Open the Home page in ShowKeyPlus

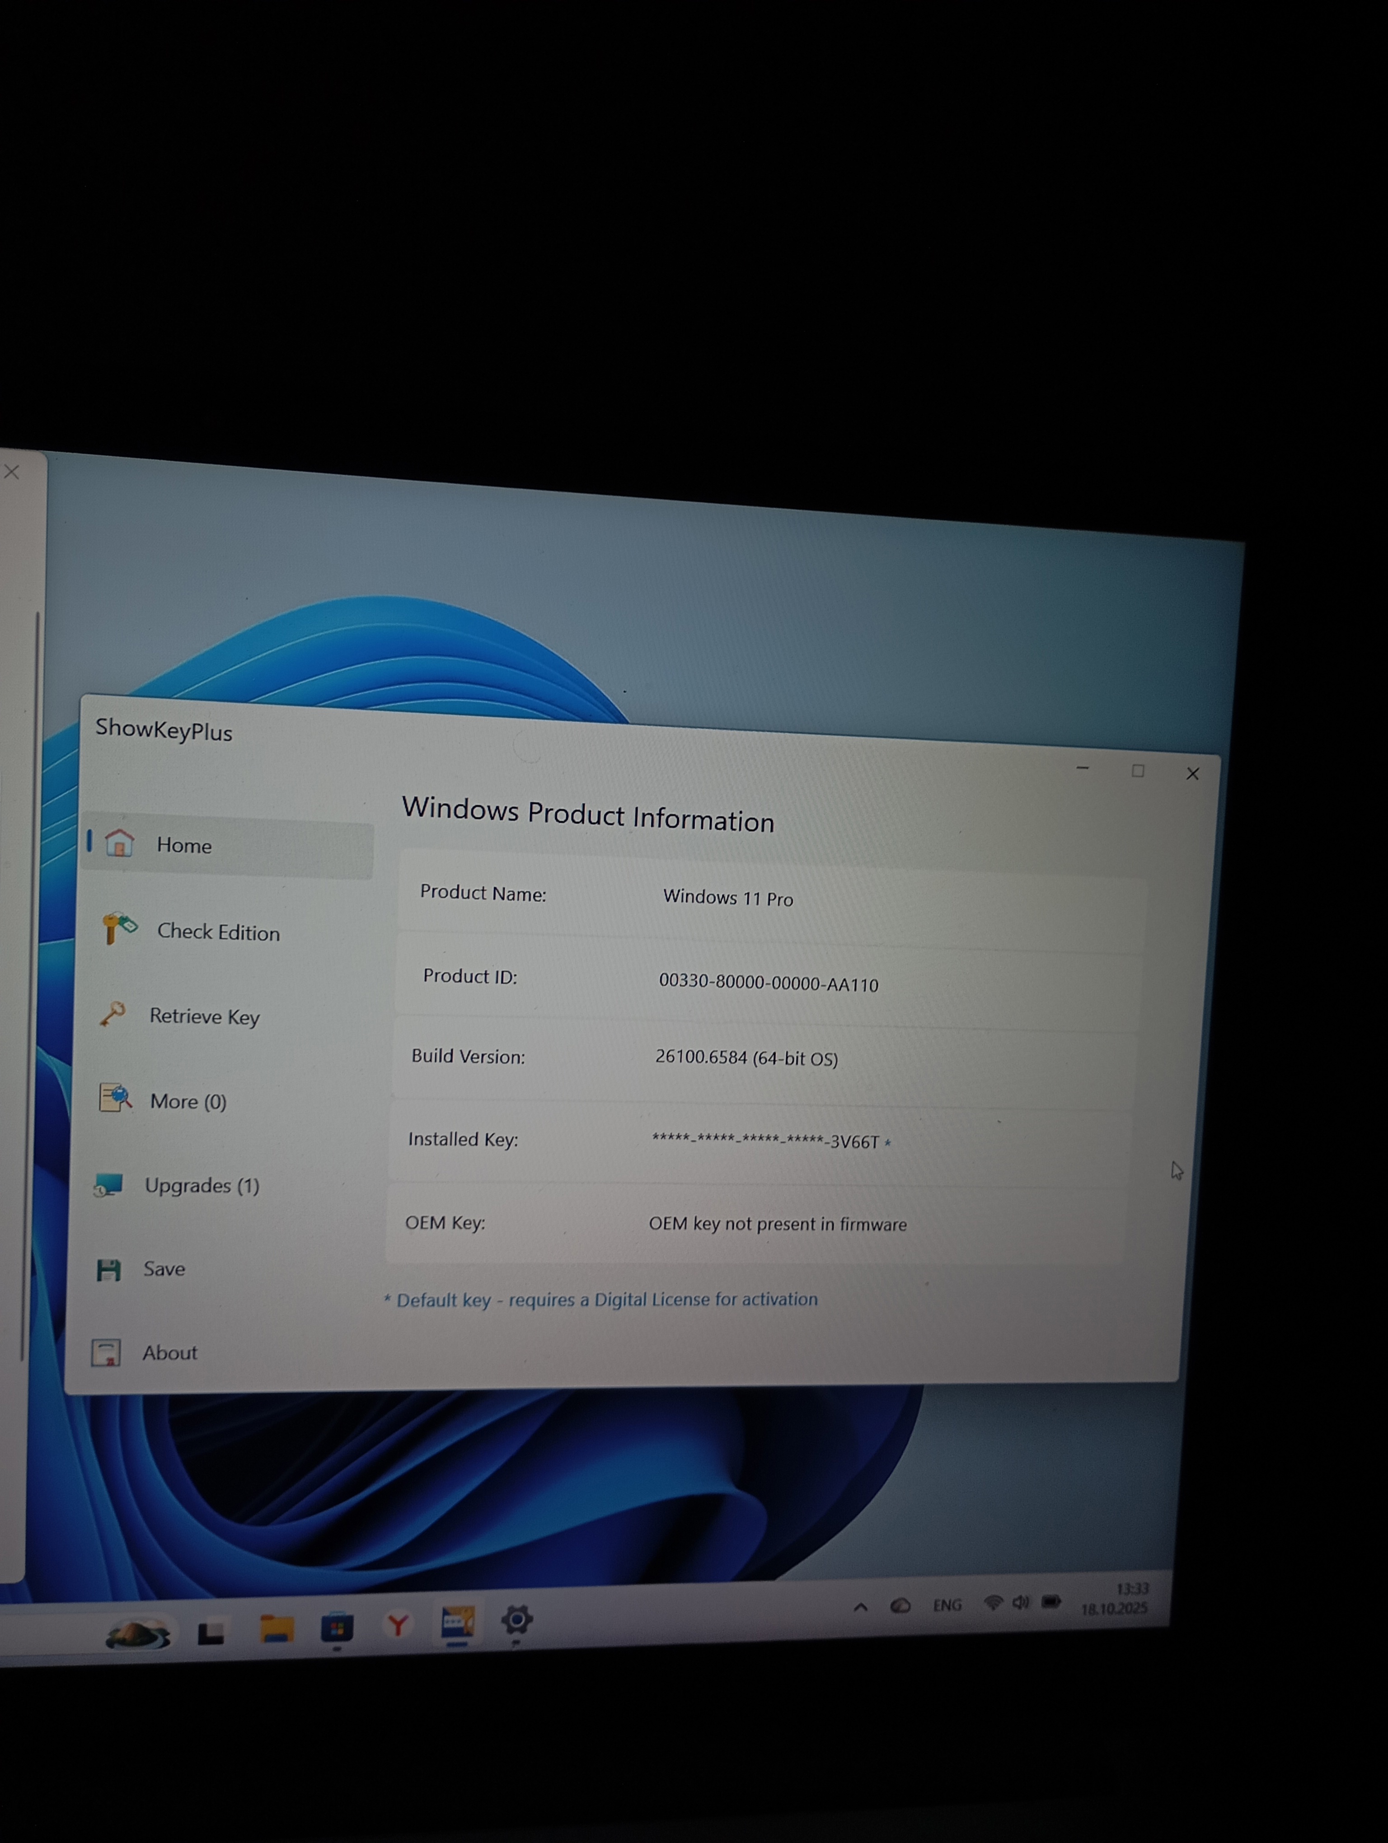(x=227, y=846)
